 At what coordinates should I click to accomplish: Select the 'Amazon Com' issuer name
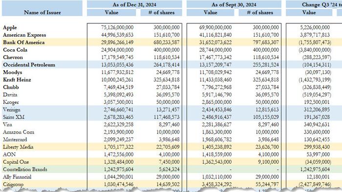[19, 132]
